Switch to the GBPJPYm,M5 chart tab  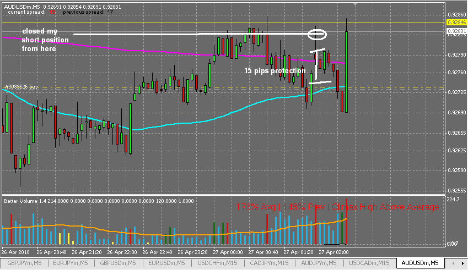24,263
